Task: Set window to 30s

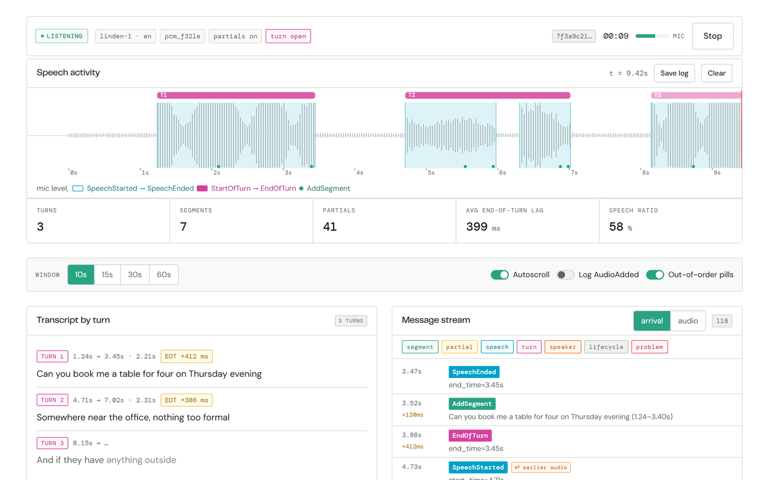Action: point(135,275)
